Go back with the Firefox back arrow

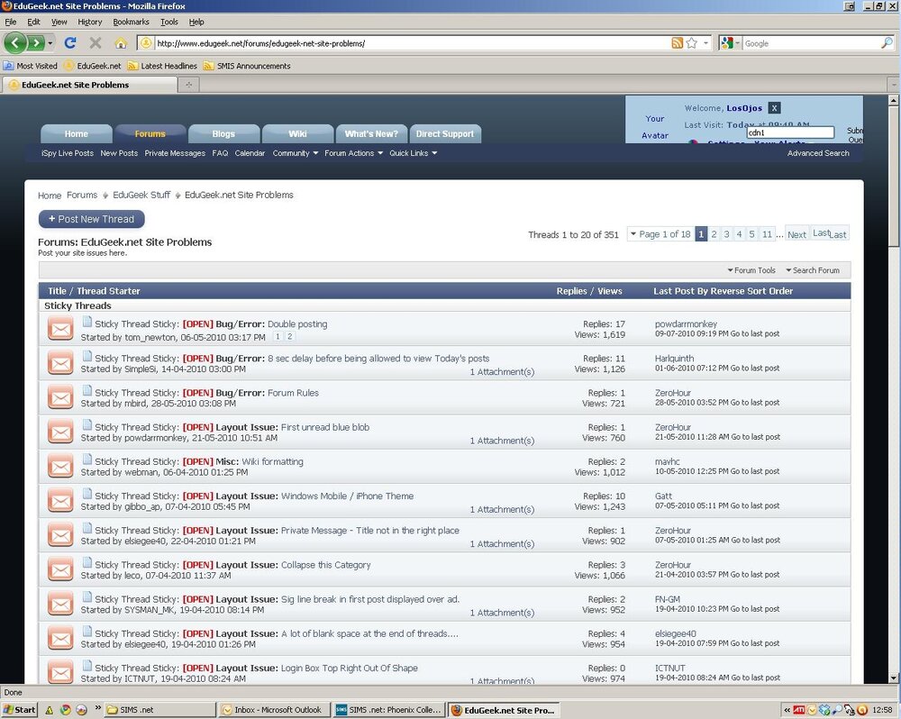[x=15, y=43]
